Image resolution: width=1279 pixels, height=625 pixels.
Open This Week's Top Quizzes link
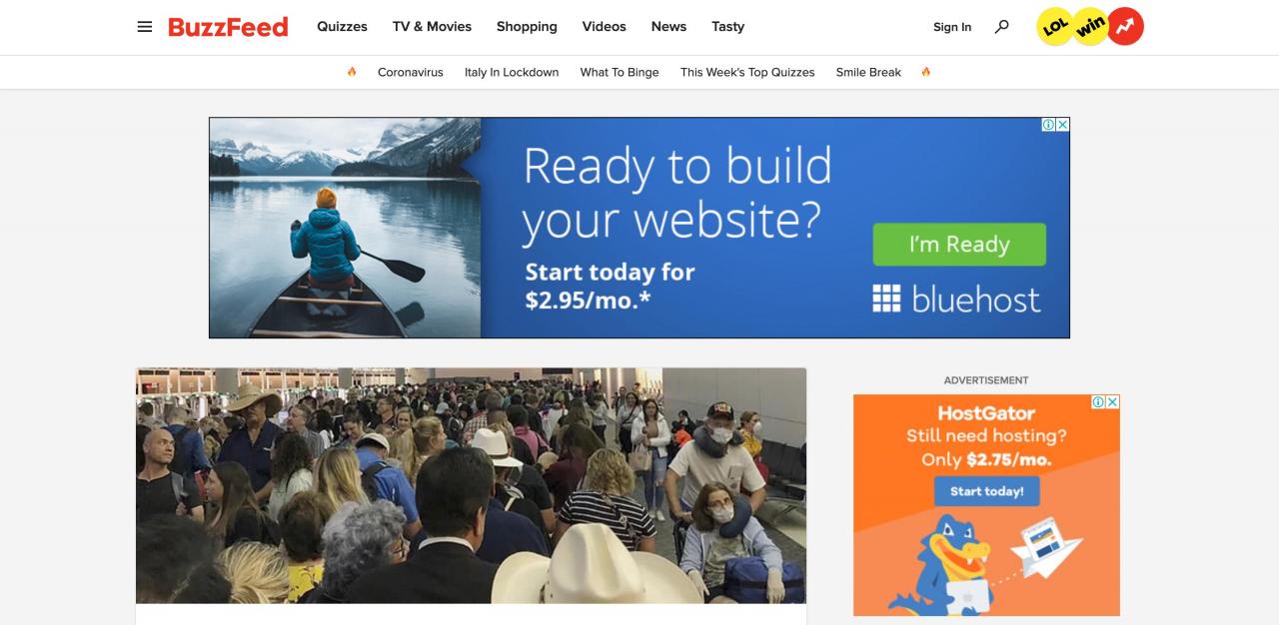(x=747, y=72)
